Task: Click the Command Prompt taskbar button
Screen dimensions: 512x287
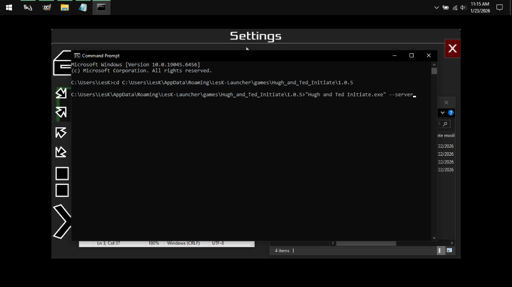Action: tap(101, 7)
